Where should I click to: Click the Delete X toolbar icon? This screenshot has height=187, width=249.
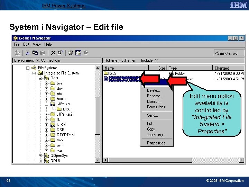53,53
